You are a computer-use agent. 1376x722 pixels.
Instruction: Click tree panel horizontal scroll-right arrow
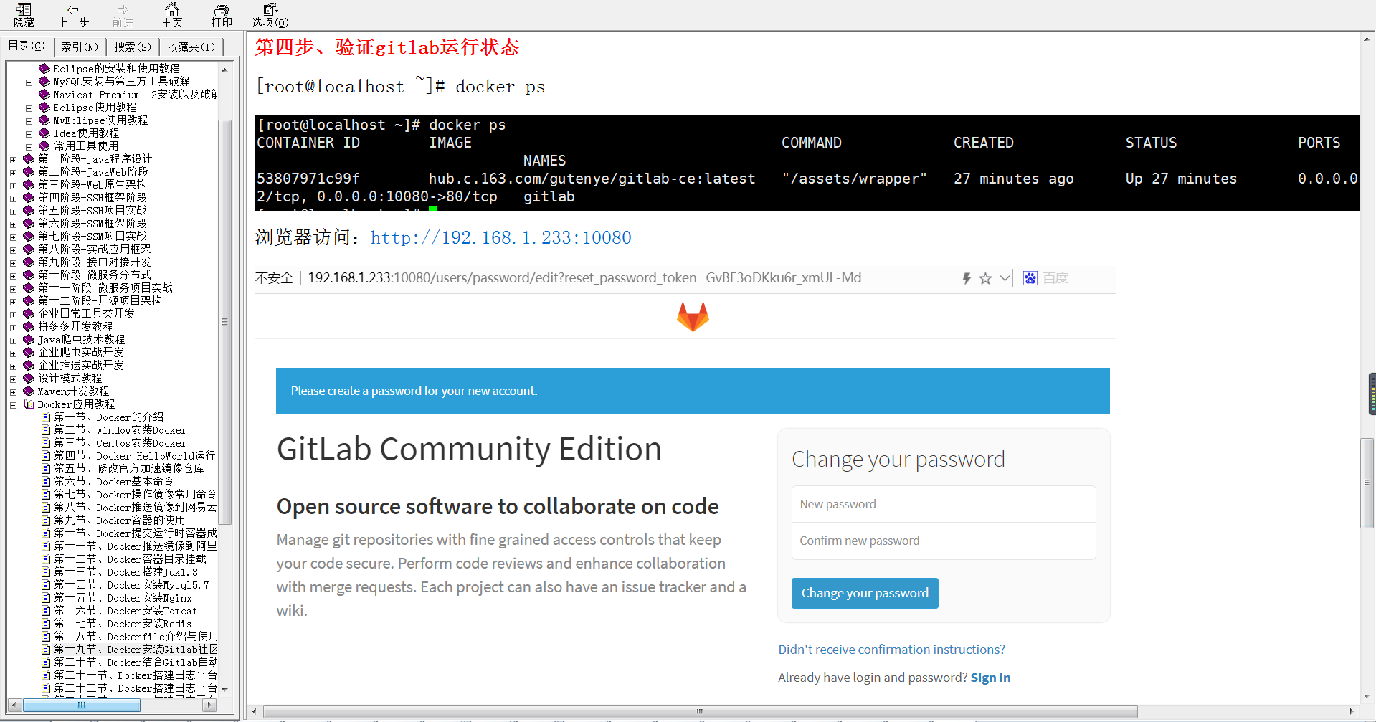(x=209, y=705)
